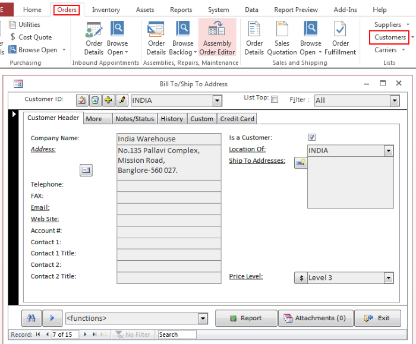Screen dimensions: 416x344
Task: Open the Customers list
Action: pos(390,37)
